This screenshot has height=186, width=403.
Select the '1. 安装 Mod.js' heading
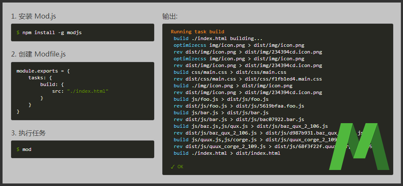(33, 16)
